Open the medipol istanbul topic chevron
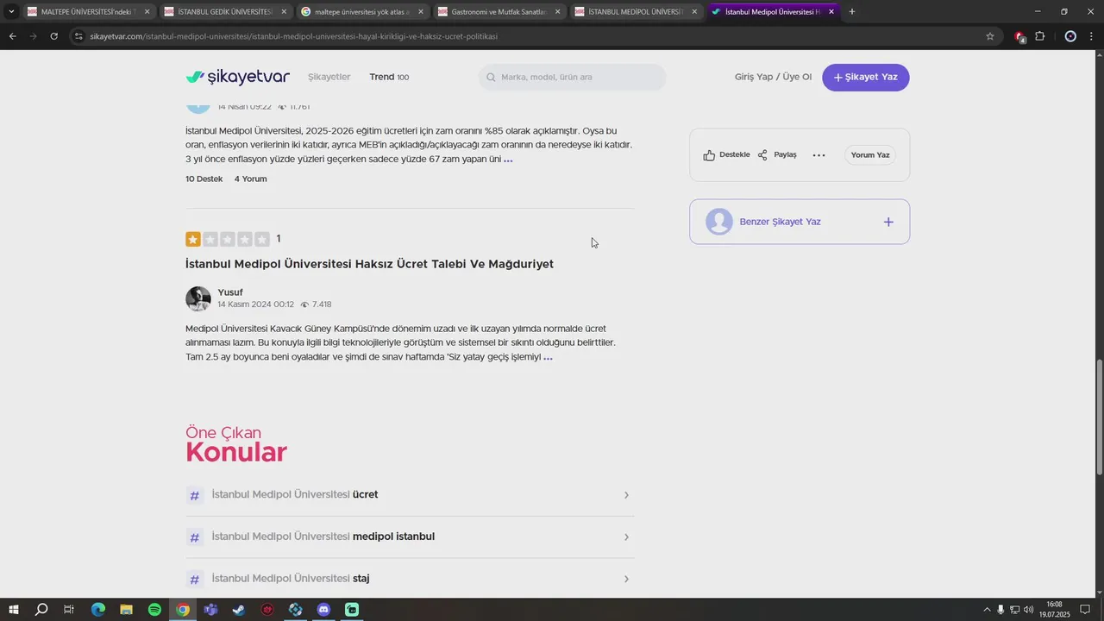Viewport: 1104px width, 621px height. pyautogui.click(x=626, y=537)
